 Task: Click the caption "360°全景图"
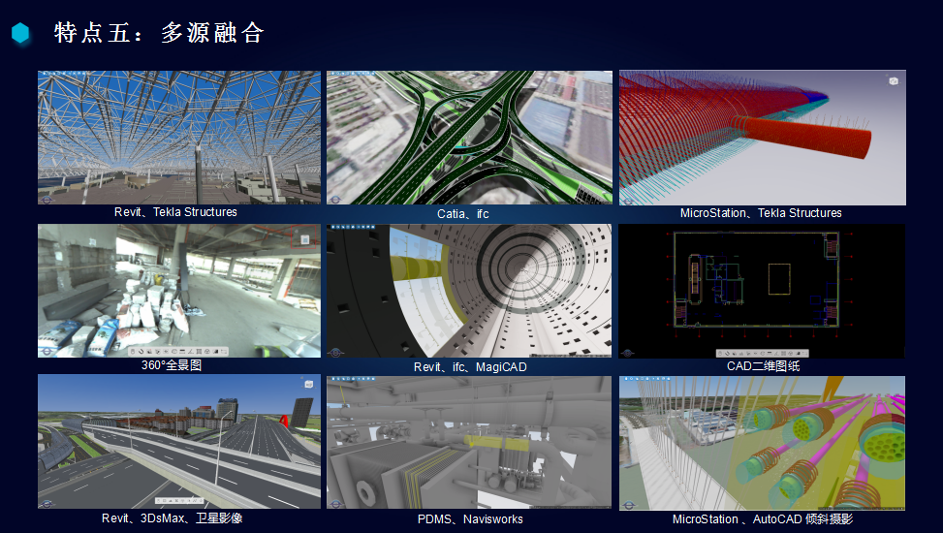(172, 365)
